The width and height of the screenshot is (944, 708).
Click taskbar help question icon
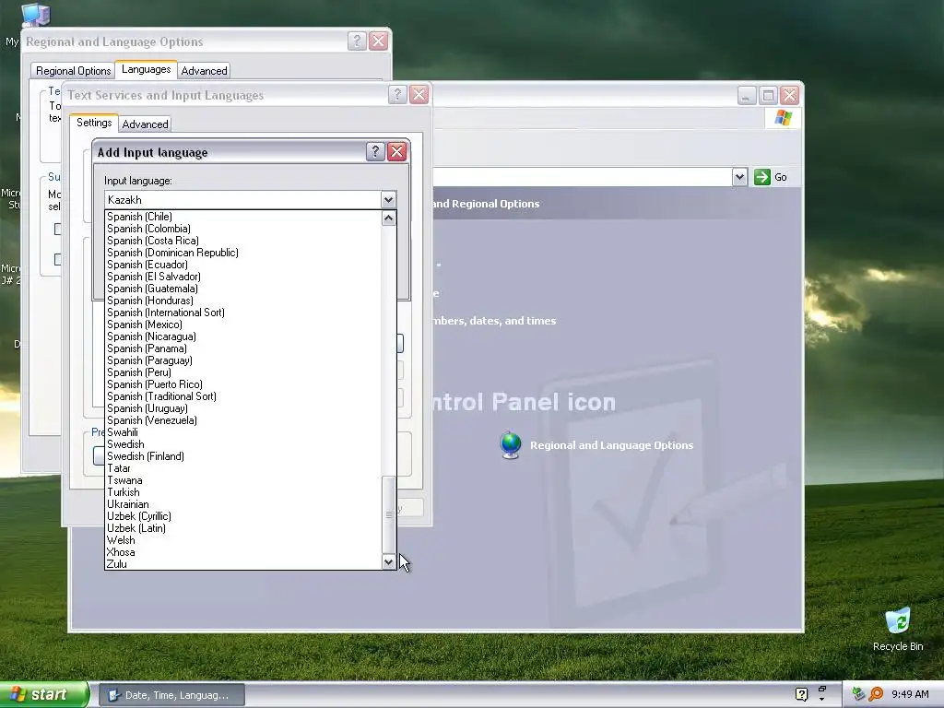[x=801, y=694]
